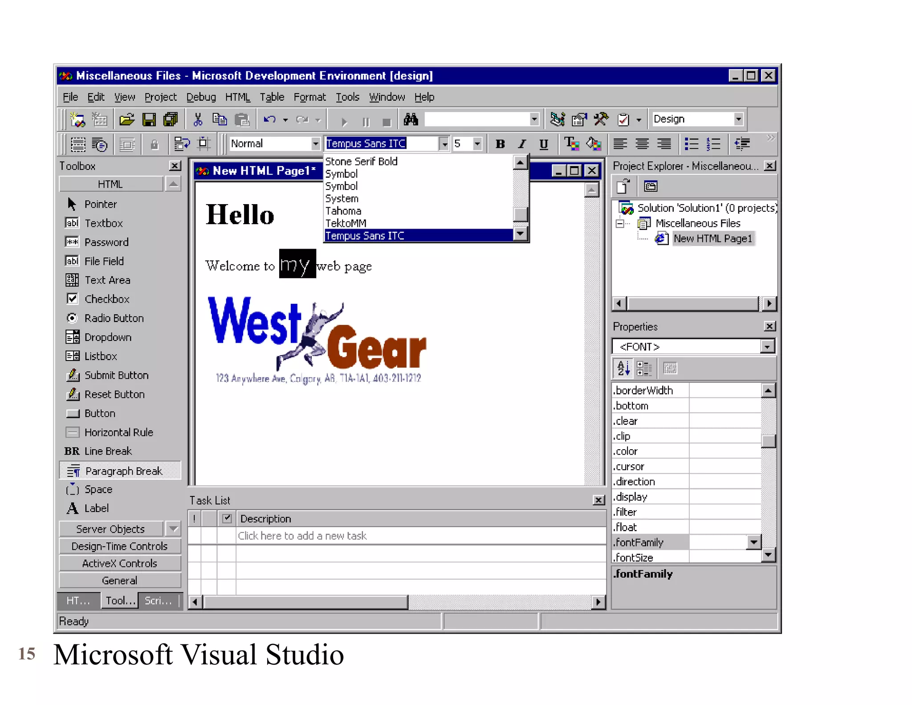Open the Design mode dropdown
Viewport: 912px width, 705px height.
pos(738,119)
